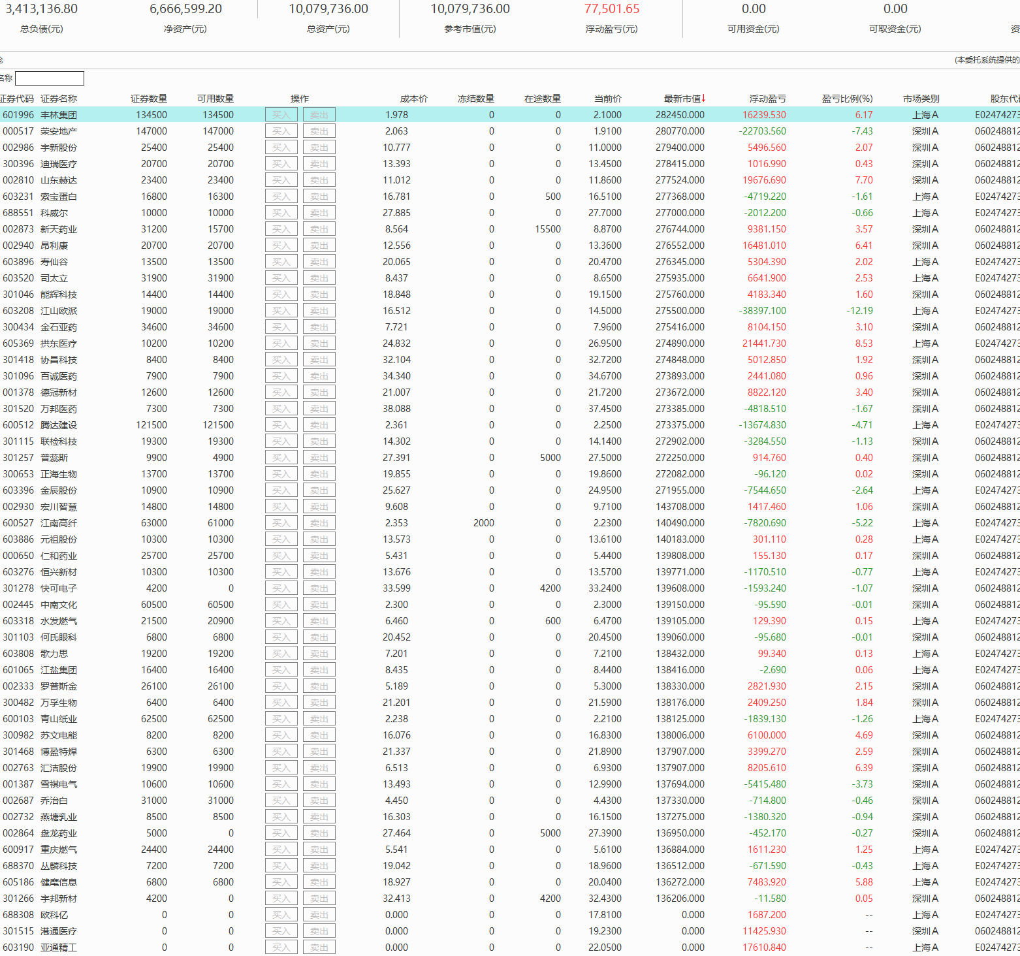This screenshot has height=956, width=1020.
Task: Select the 港通医疗 stock name
Action: pyautogui.click(x=59, y=931)
